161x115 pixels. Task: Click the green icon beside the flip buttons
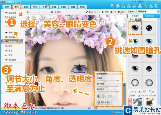point(109,96)
